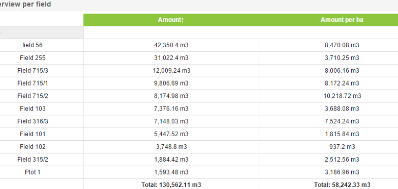Click the Field 103 name cell
The image size is (398, 189).
coord(32,108)
